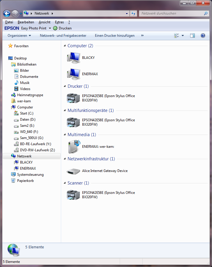The image size is (212, 267).
Task: Select the EPSON printer under Drucker
Action: point(101,98)
